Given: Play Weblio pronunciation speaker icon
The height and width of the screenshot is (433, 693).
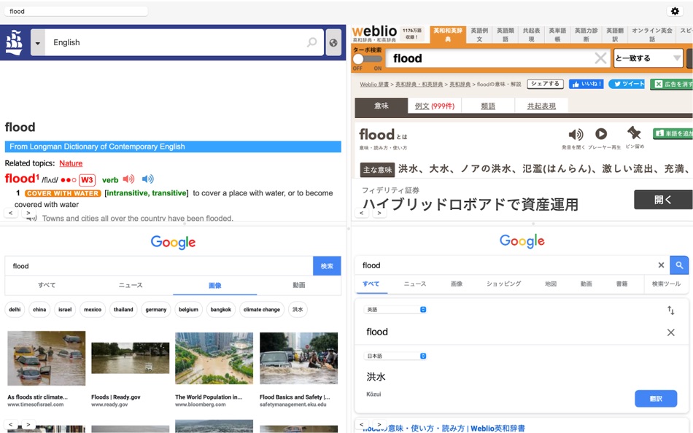Looking at the screenshot, I should click(576, 134).
